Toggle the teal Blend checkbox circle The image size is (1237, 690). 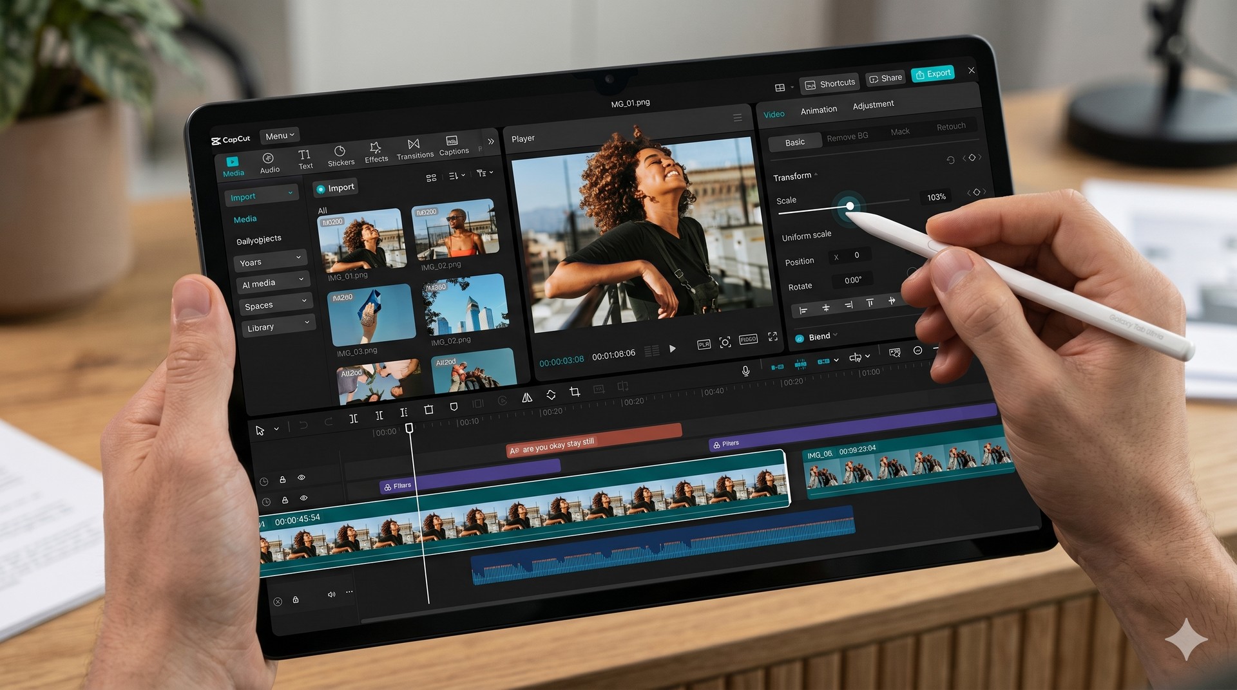pyautogui.click(x=800, y=339)
